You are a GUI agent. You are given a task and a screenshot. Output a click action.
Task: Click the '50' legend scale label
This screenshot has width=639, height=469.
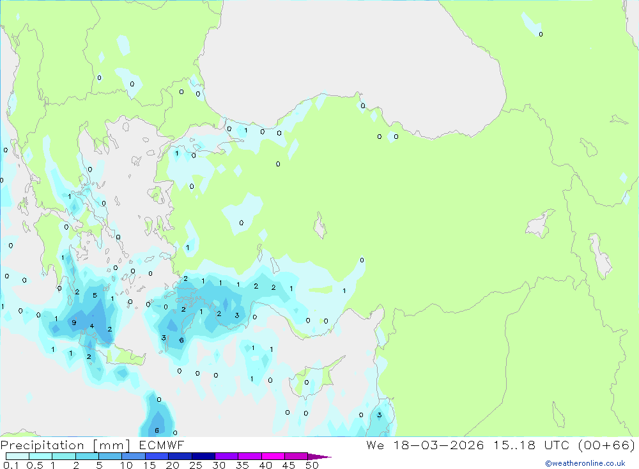tap(312, 465)
